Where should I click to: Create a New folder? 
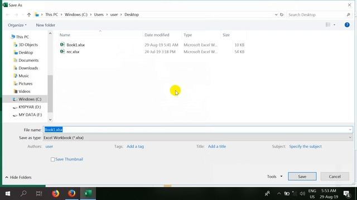(46, 25)
